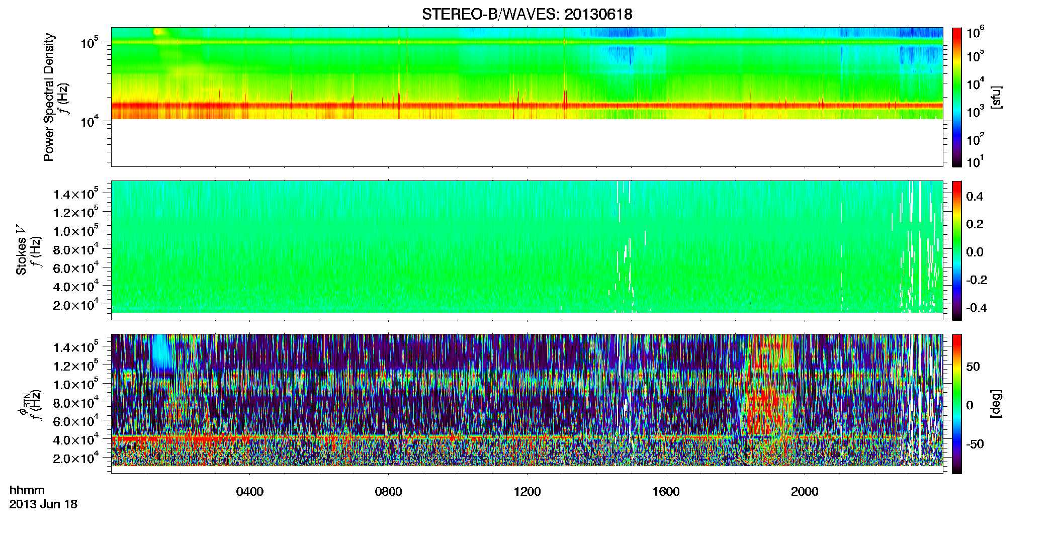Click the 8.0×10^4 tick on Stokes V panel
The image size is (1054, 543).
pyautogui.click(x=76, y=250)
